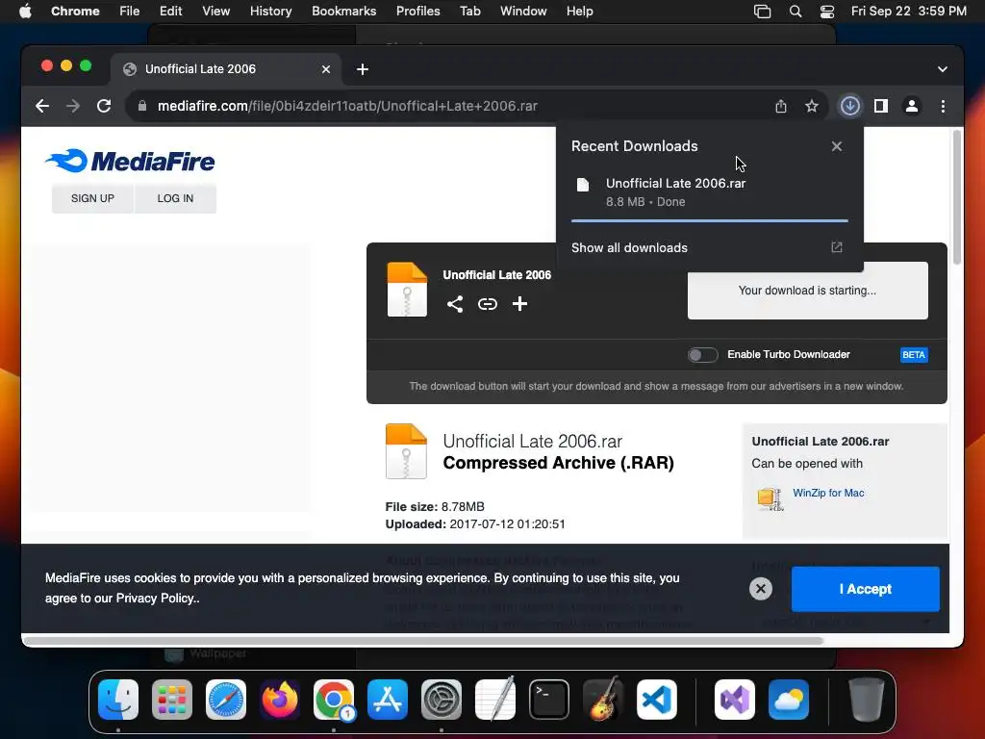Viewport: 985px width, 739px height.
Task: Click the LOG IN button
Action: [175, 198]
